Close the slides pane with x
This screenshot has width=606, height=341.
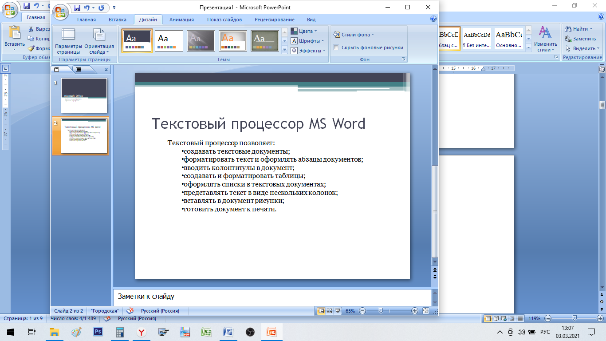tap(106, 70)
